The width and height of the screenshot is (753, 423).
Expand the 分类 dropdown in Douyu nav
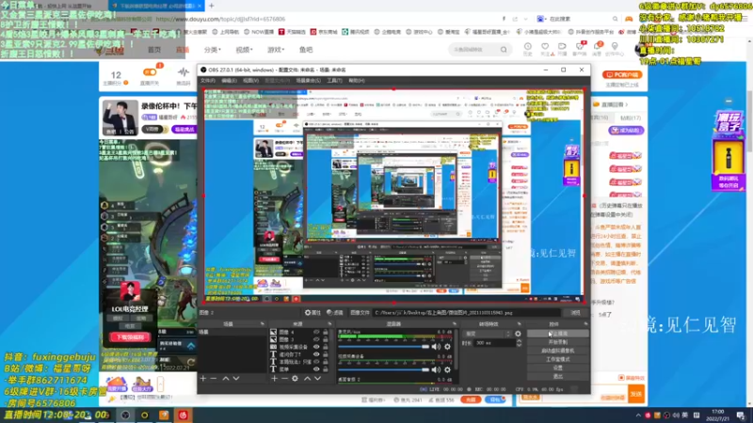213,50
